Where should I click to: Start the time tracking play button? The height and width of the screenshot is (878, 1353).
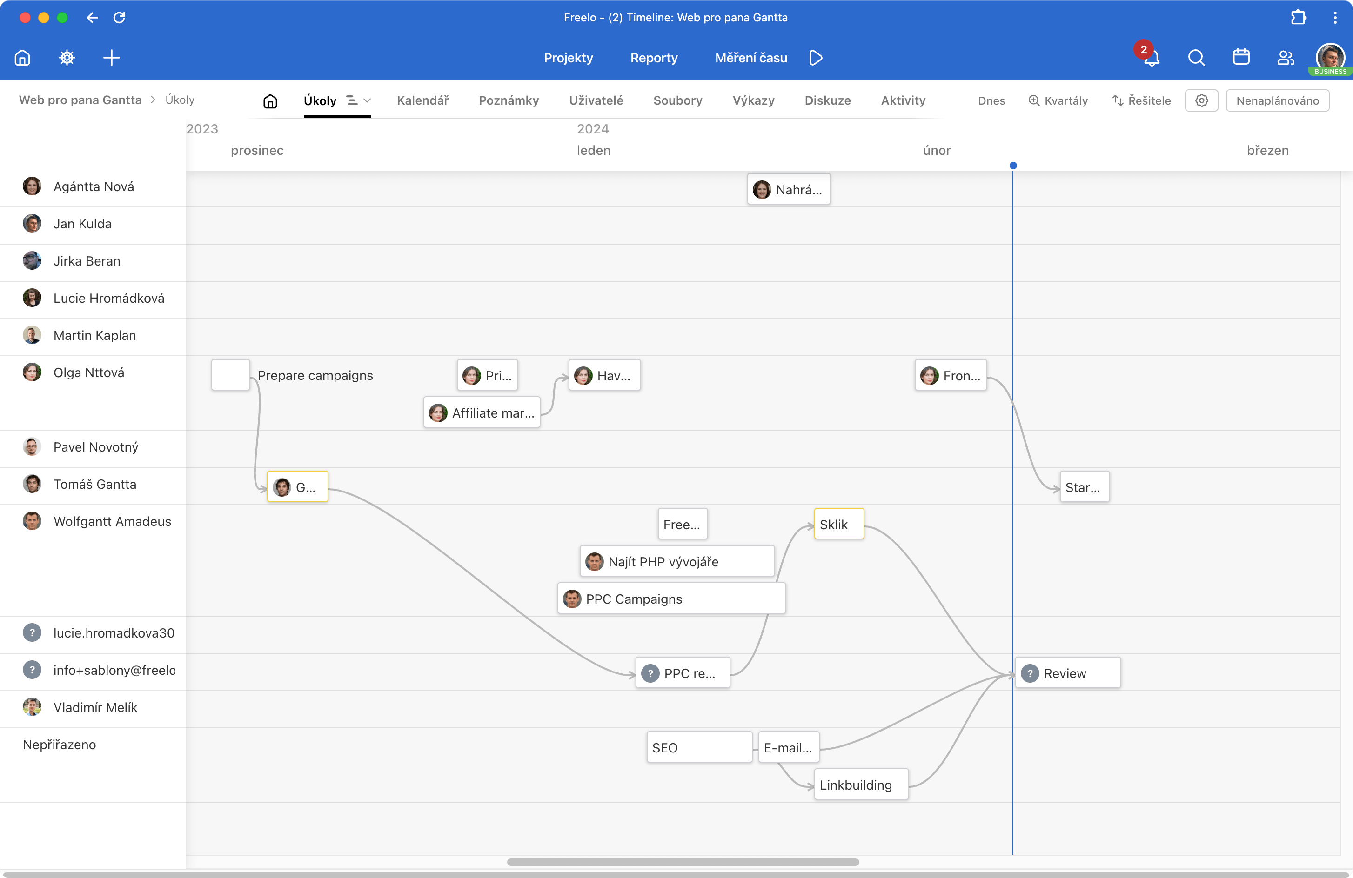tap(816, 58)
